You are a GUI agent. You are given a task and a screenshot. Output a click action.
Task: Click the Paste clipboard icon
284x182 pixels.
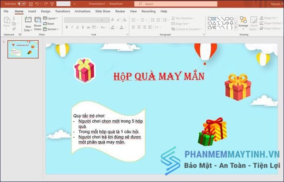click(7, 20)
